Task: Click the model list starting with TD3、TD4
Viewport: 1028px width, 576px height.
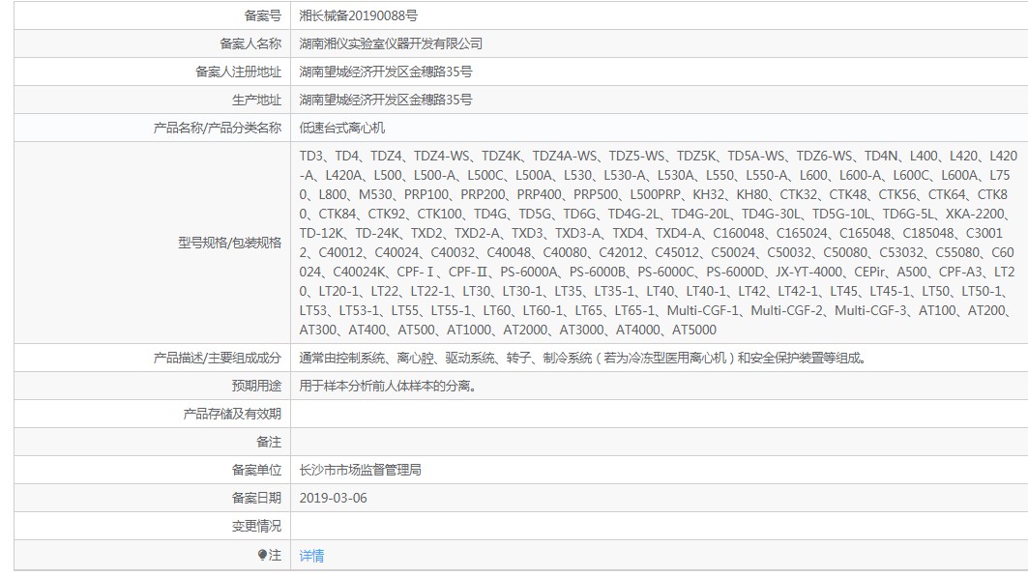Action: click(x=658, y=244)
